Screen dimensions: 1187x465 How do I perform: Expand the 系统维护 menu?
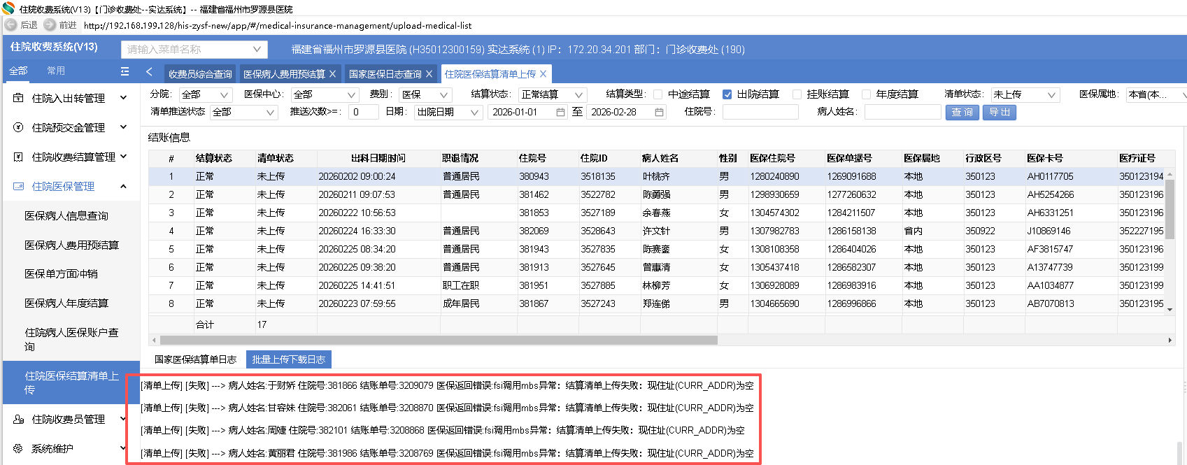point(123,448)
